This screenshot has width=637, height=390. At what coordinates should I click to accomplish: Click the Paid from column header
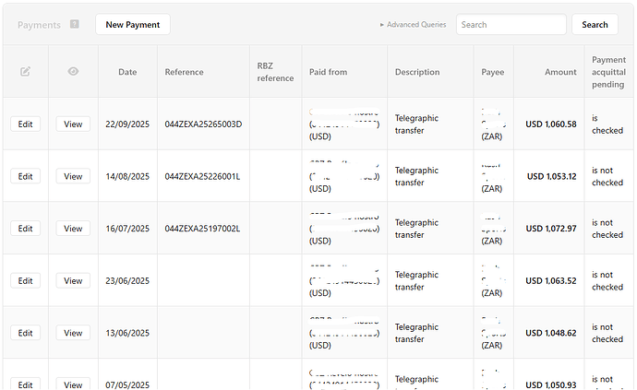329,72
